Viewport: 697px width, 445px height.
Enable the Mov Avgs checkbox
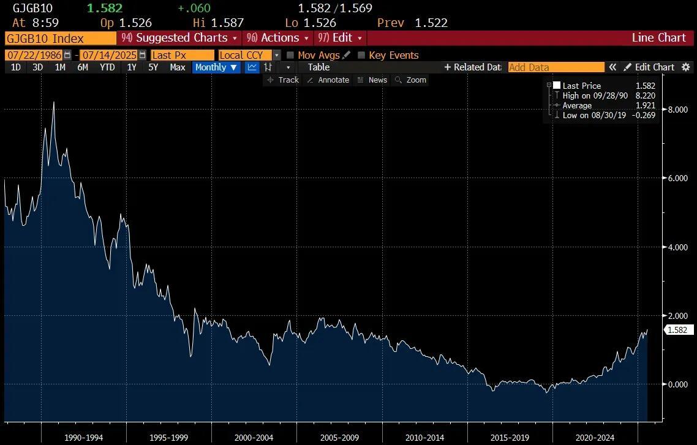pos(291,55)
